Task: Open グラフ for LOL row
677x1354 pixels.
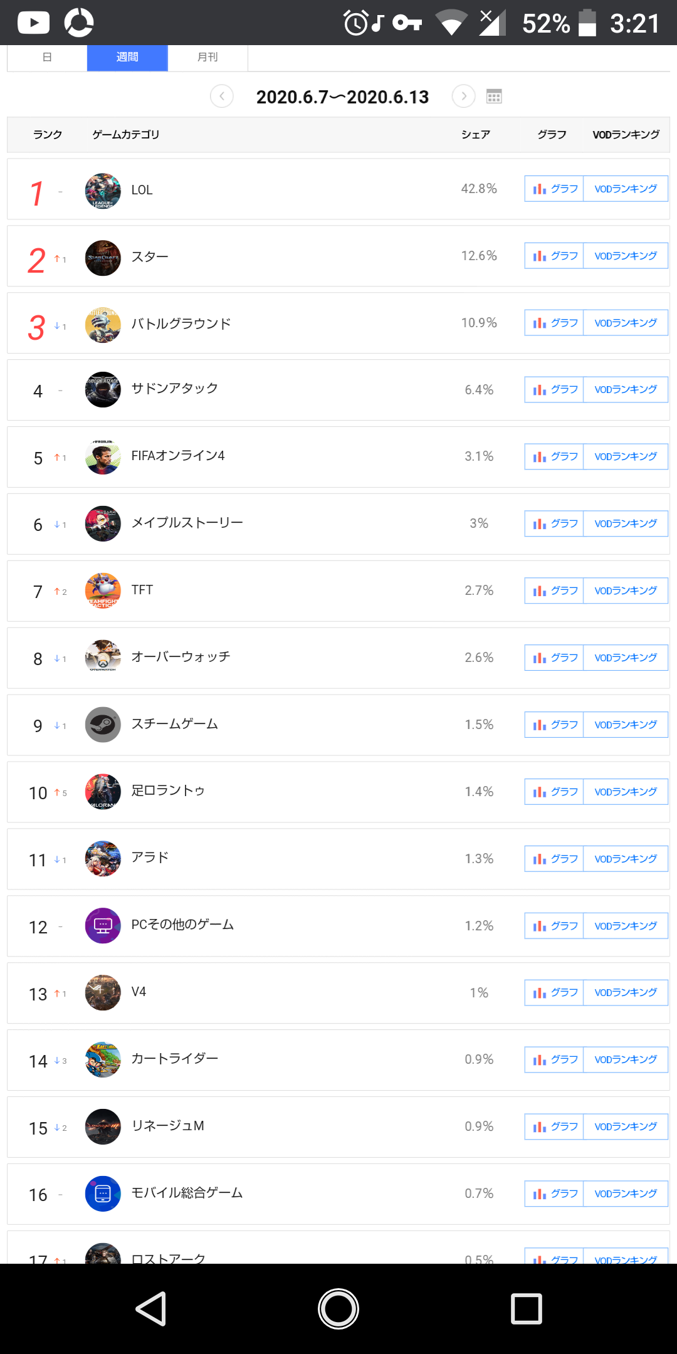Action: (554, 189)
